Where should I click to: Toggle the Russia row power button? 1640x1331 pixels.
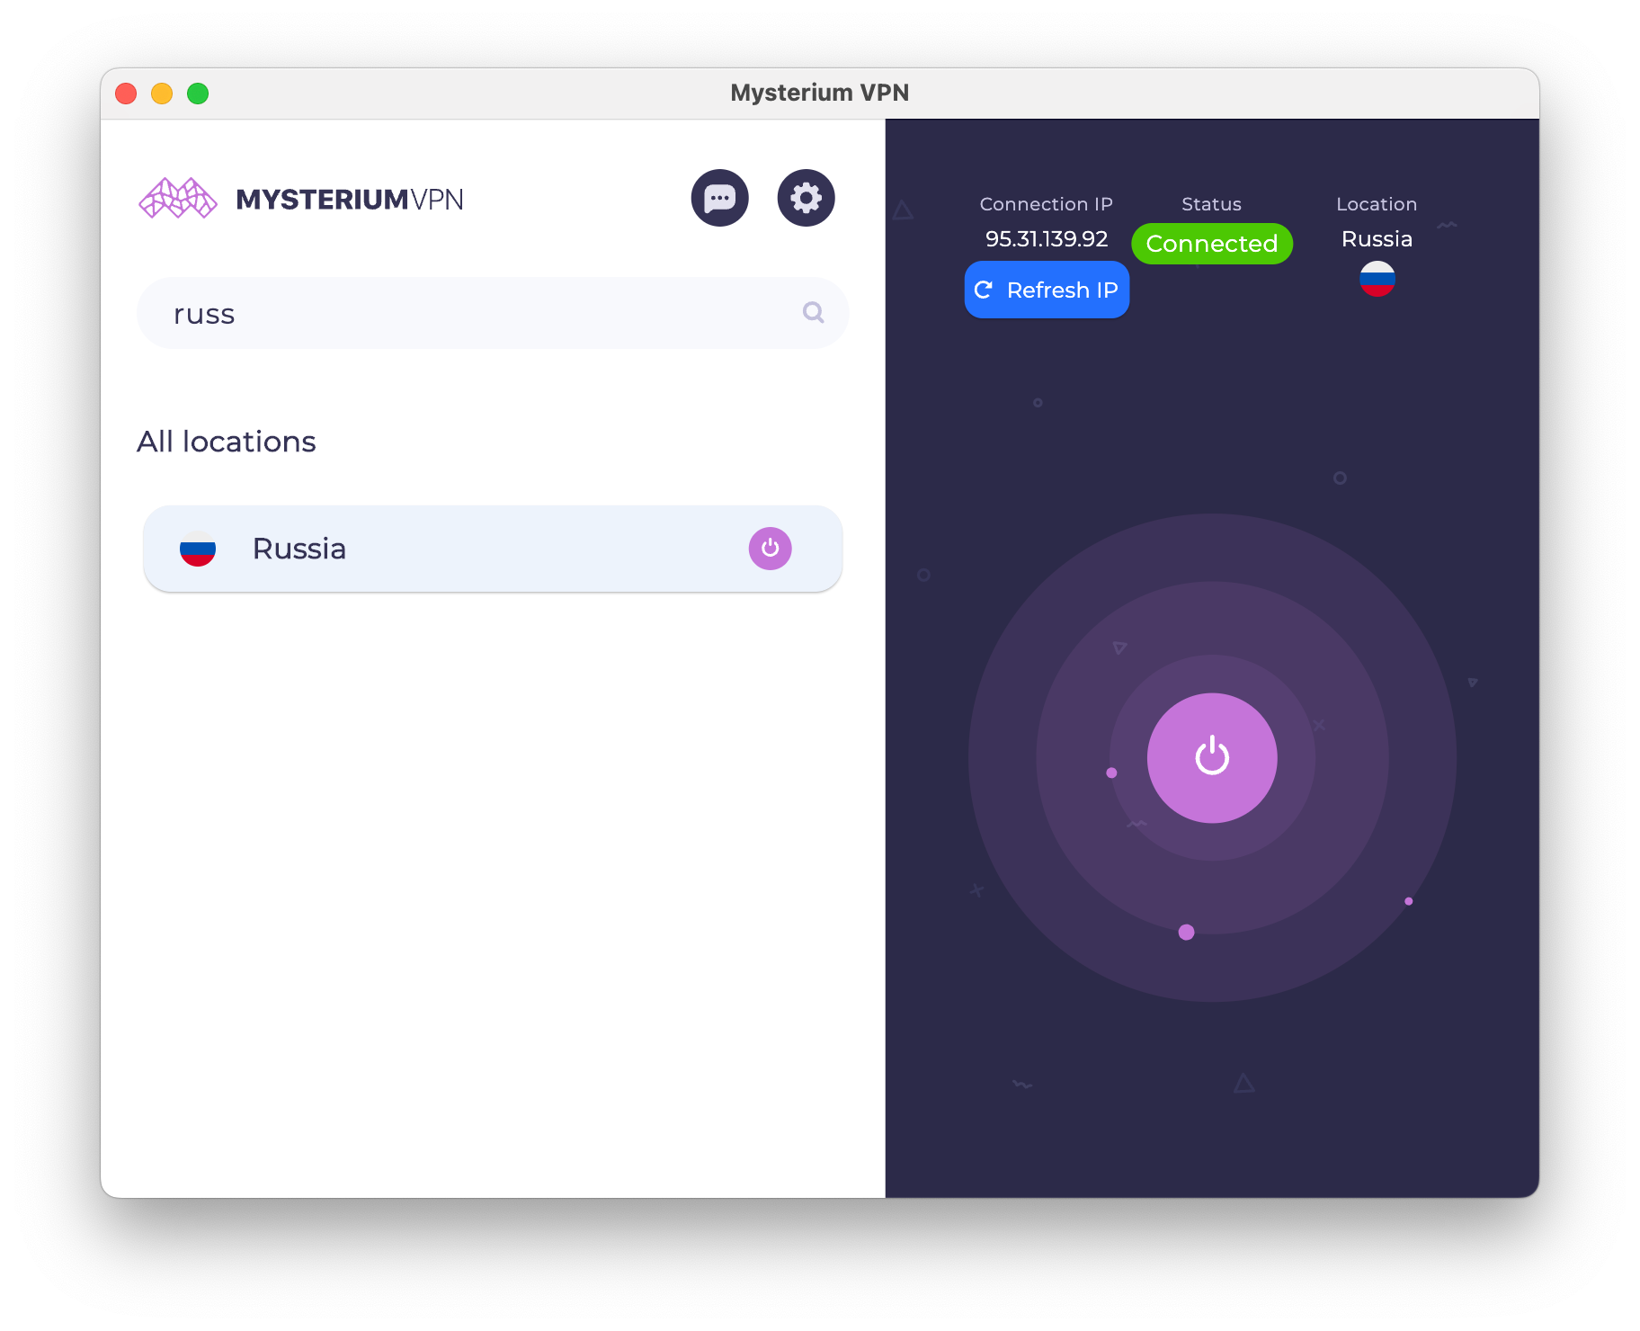tap(770, 549)
